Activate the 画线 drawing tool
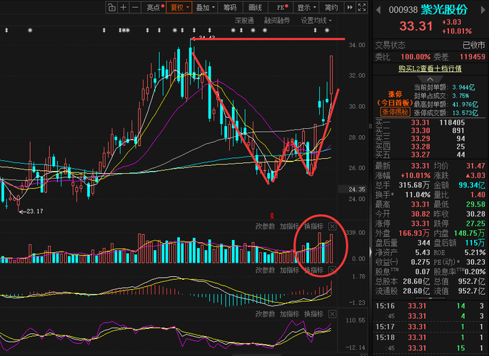This screenshot has height=356, width=489. 255,7
